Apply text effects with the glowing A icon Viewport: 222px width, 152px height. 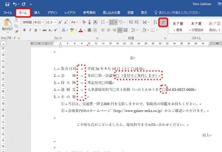(x=64, y=30)
